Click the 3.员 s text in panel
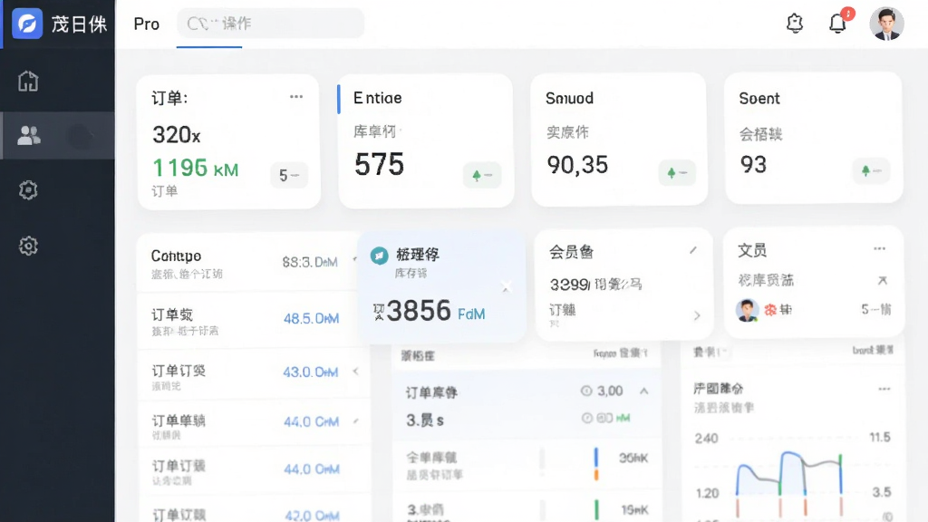928x522 pixels. tap(425, 420)
